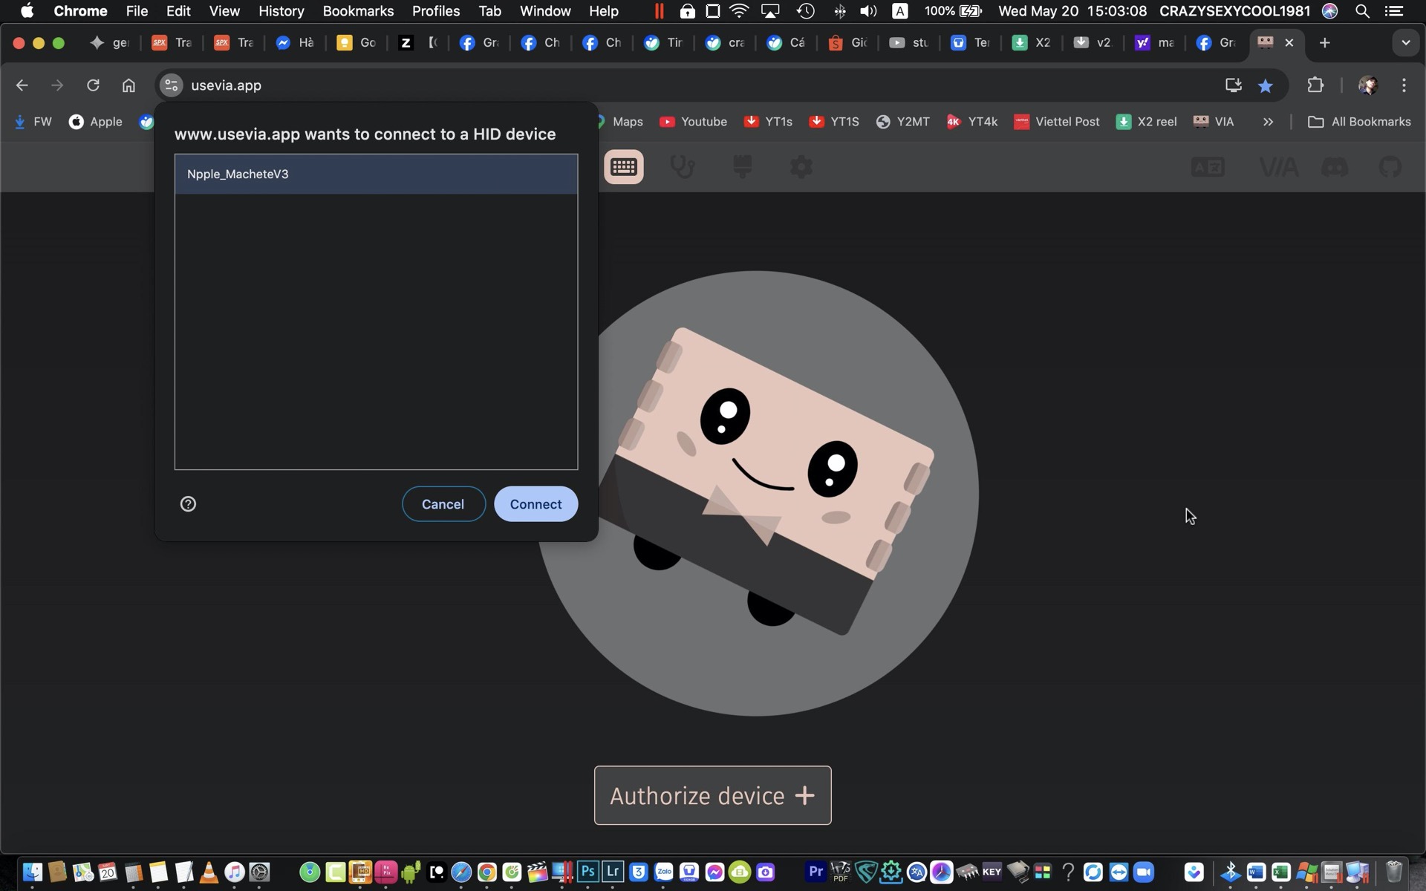Screen dimensions: 1426x891
Task: Click the install app icon in address bar
Action: [x=1233, y=85]
